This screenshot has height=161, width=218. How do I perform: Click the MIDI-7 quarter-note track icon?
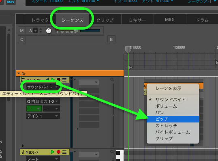click(x=23, y=152)
